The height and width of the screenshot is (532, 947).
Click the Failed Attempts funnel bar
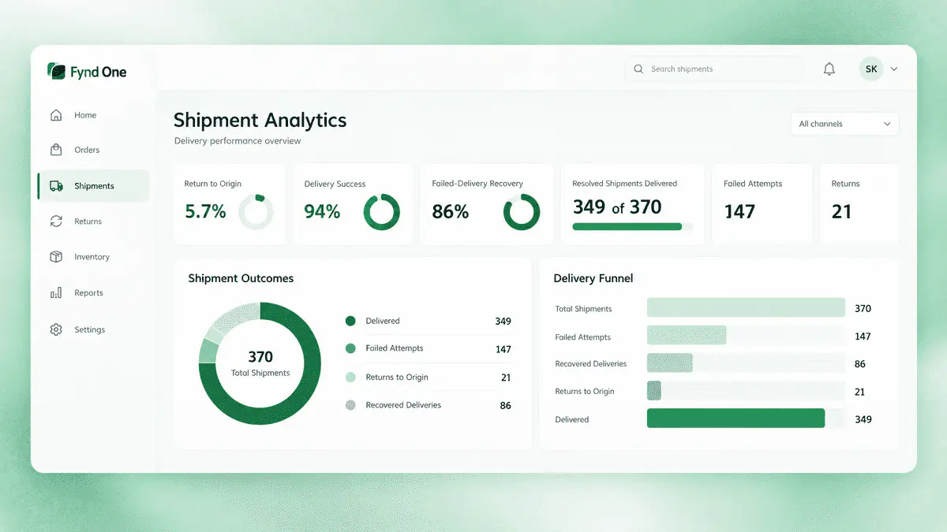coord(687,336)
